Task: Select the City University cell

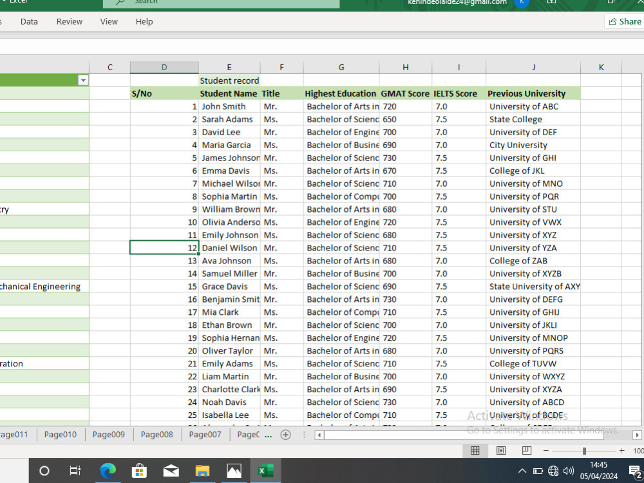Action: (x=533, y=145)
